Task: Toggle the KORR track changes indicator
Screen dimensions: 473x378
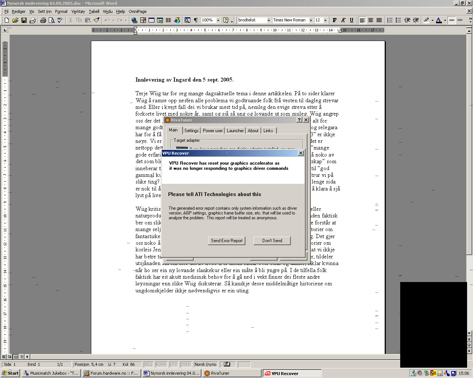Action: click(x=161, y=364)
